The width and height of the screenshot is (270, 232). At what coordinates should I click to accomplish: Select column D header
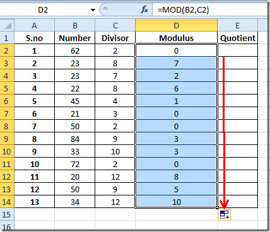pyautogui.click(x=176, y=25)
